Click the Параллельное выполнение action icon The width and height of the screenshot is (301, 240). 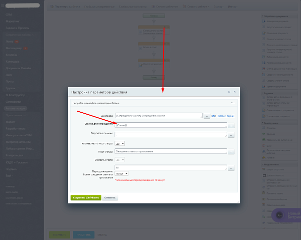264,140
